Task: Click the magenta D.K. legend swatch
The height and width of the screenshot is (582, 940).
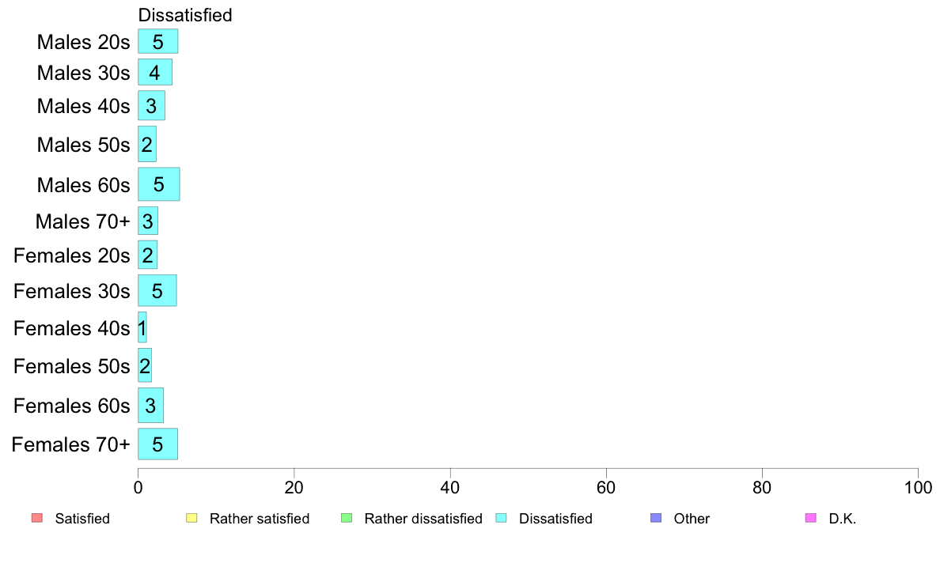Action: 811,518
